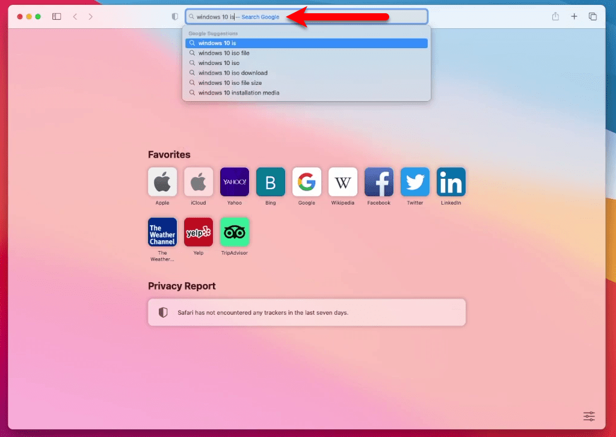Open the Apple favorite
Screen dimensions: 616x437
162,182
